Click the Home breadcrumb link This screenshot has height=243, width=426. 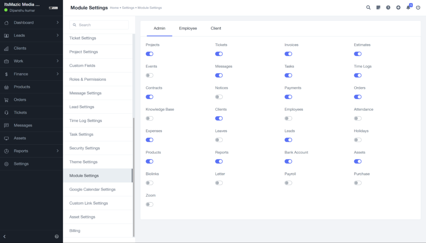pos(114,8)
